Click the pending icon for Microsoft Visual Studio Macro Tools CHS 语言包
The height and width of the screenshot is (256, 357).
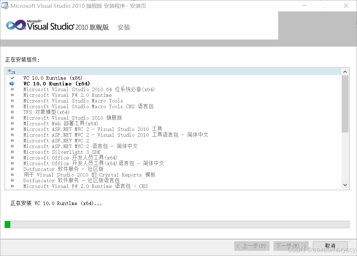coord(12,106)
